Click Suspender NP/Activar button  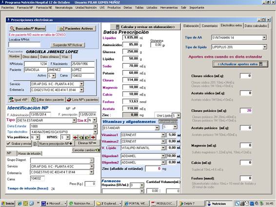tap(68, 45)
